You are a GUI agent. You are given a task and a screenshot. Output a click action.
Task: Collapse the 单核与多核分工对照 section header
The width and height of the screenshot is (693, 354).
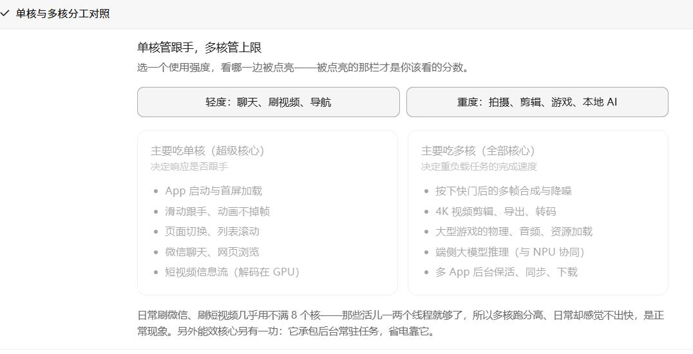pyautogui.click(x=346, y=14)
